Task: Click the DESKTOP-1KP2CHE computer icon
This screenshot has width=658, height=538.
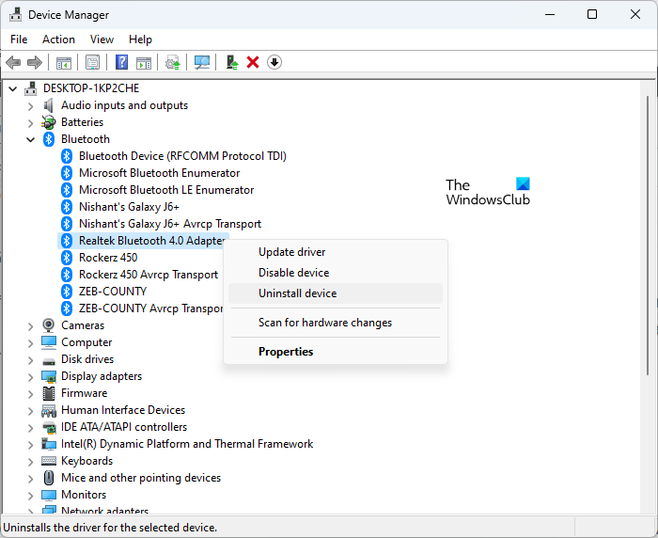Action: 30,88
